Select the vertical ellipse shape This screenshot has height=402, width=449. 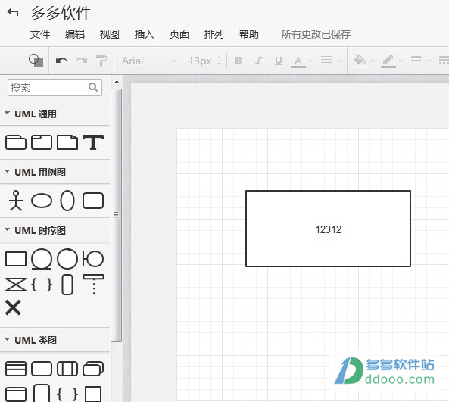(x=67, y=201)
